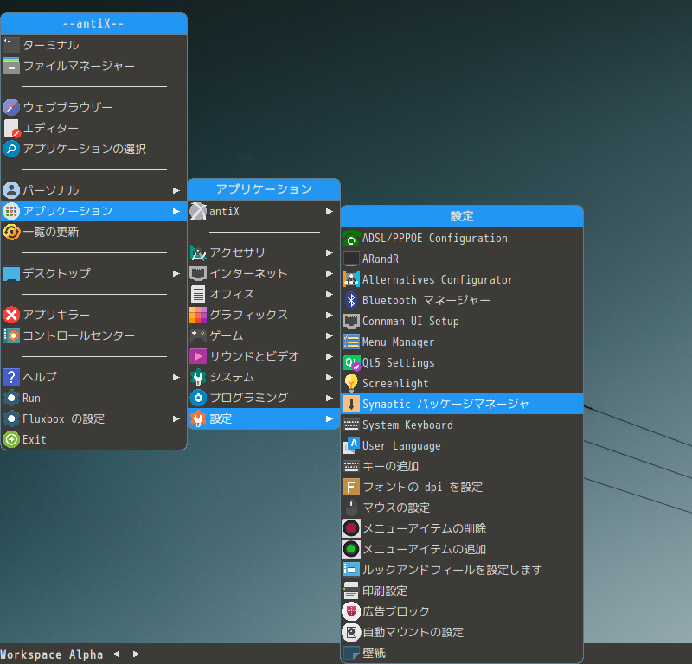The image size is (692, 664).
Task: Click the green circle icon for メニューアイテムの追加
Action: point(351,549)
